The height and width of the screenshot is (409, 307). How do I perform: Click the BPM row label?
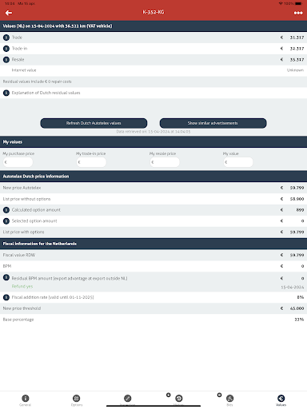[7, 266]
